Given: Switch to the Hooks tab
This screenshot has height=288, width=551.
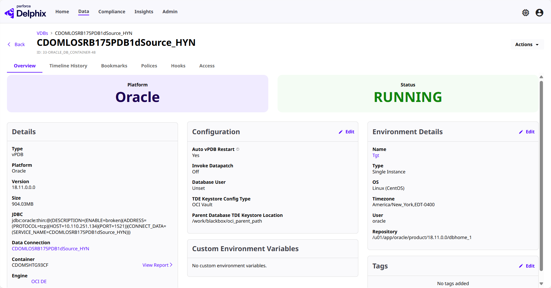Looking at the screenshot, I should [x=178, y=66].
